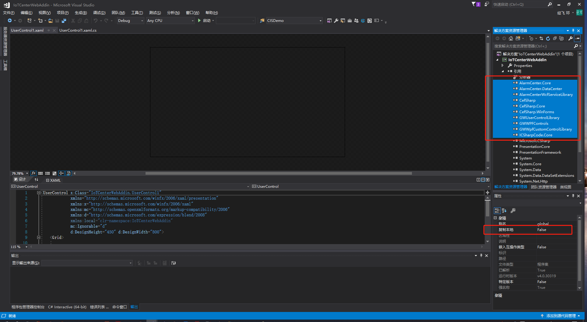587x322 pixels.
Task: Click 添加到源代码管理 in status bar
Action: 561,316
